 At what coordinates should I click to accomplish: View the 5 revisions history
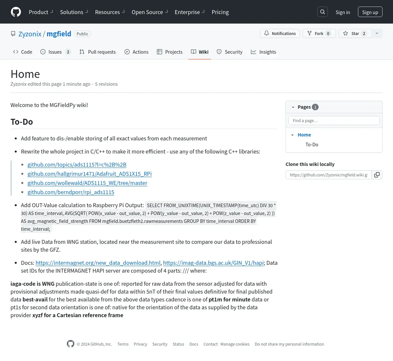pyautogui.click(x=106, y=84)
